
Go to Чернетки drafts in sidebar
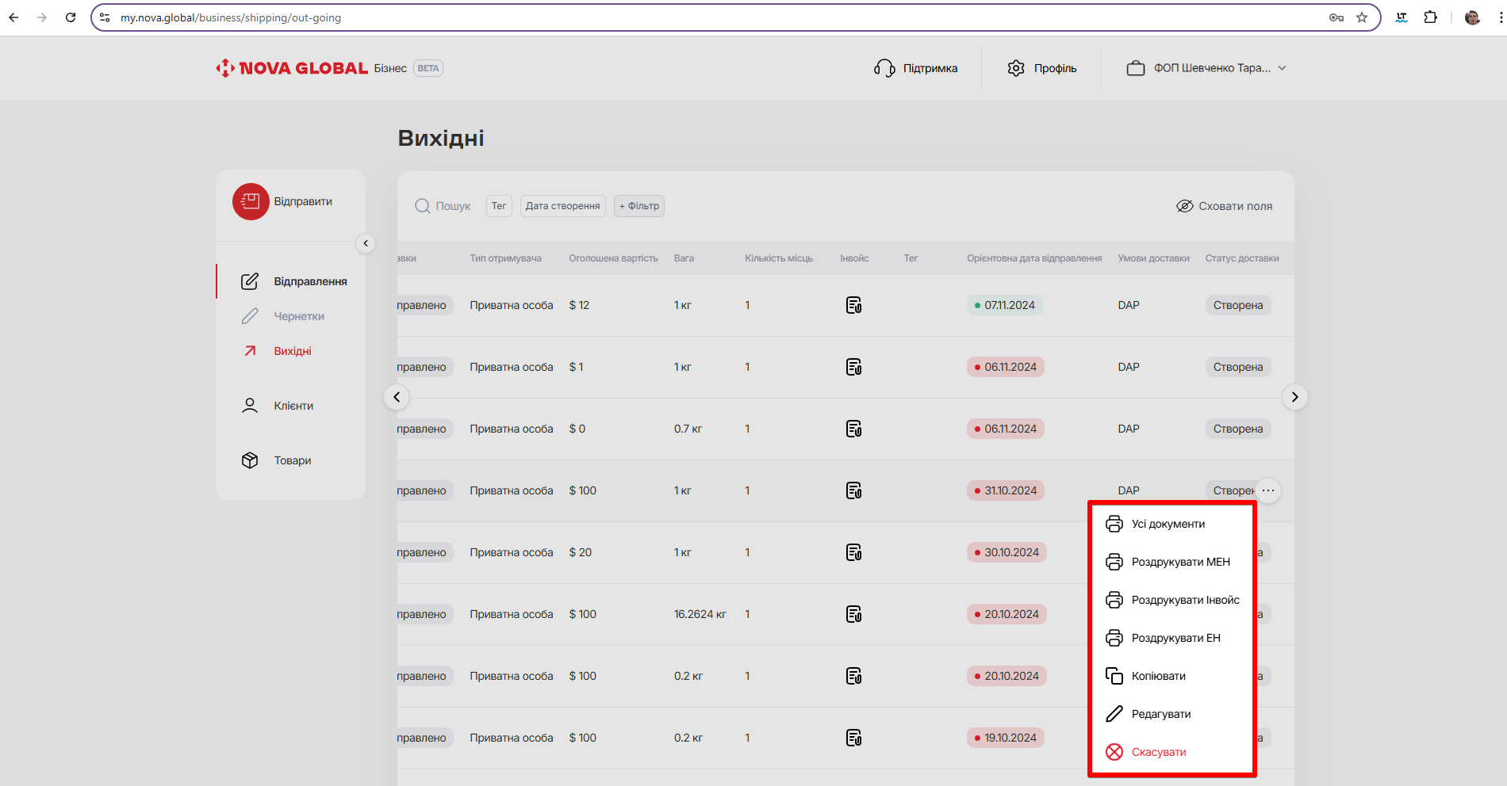[298, 316]
